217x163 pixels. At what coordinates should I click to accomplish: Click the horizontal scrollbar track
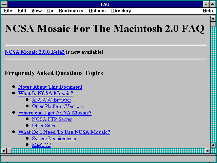tap(108, 151)
